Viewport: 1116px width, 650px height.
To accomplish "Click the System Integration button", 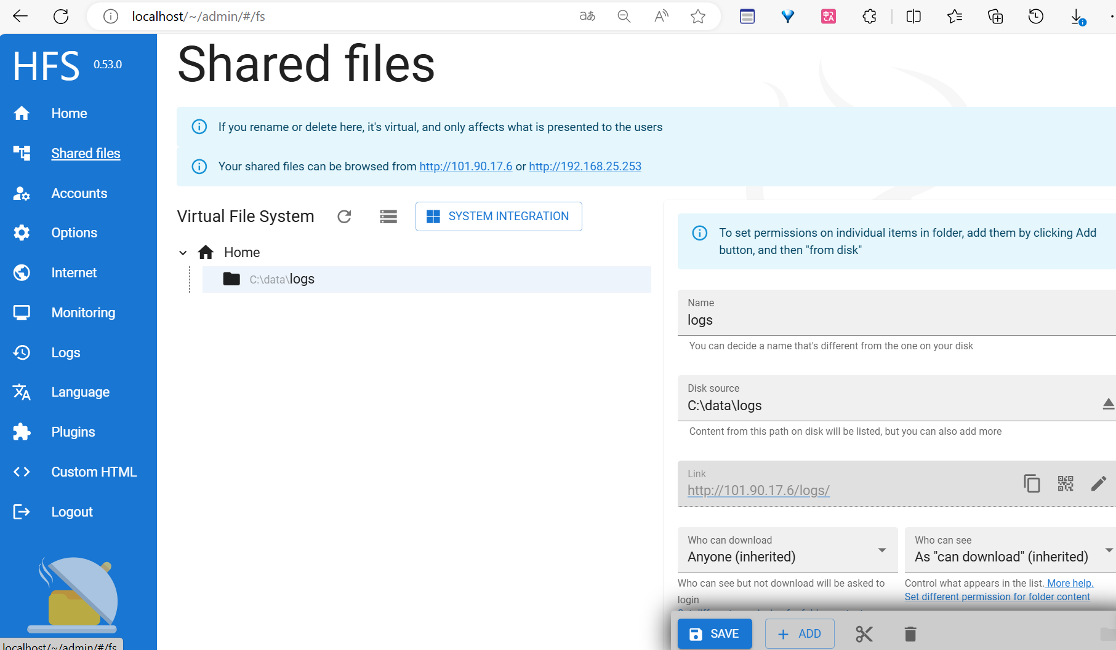I will coord(499,216).
